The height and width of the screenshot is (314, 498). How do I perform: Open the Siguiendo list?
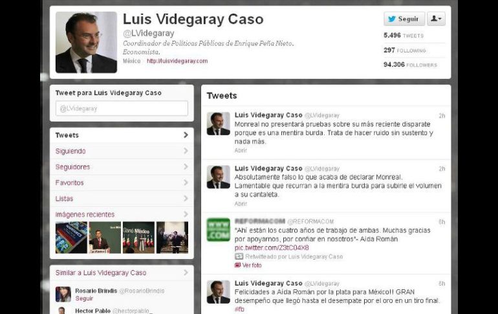pyautogui.click(x=122, y=151)
